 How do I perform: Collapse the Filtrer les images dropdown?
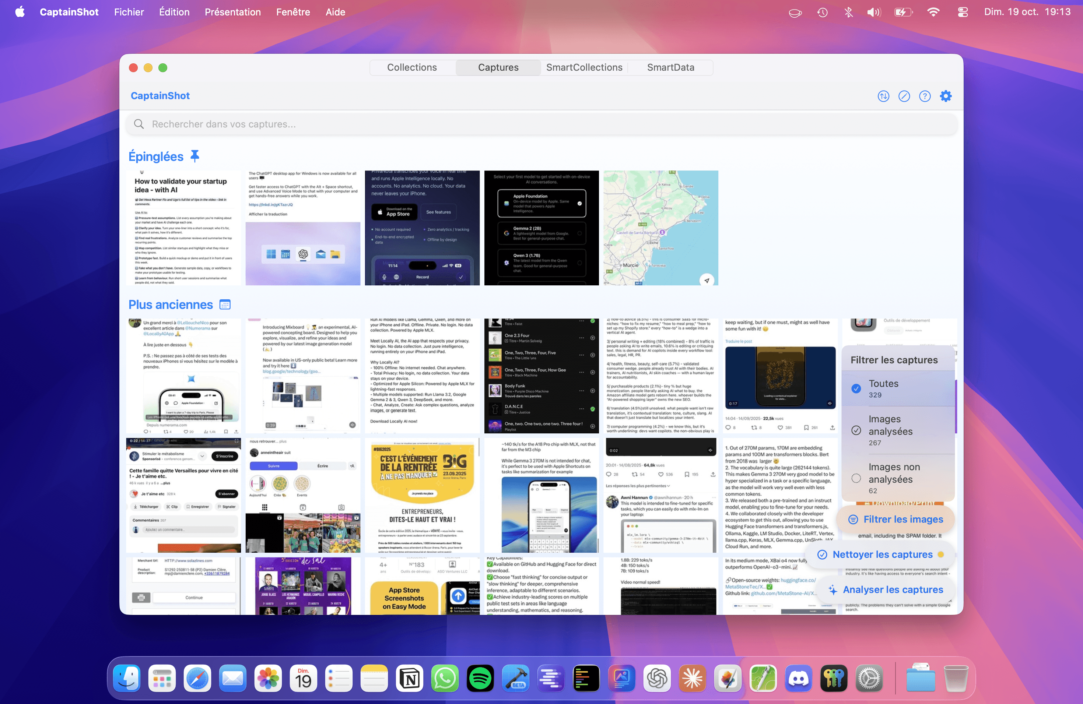tap(896, 520)
